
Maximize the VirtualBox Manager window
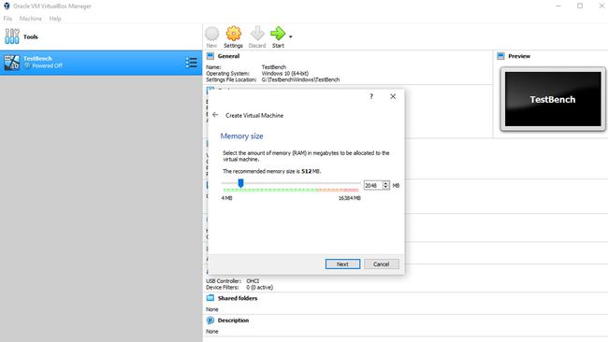(x=580, y=6)
